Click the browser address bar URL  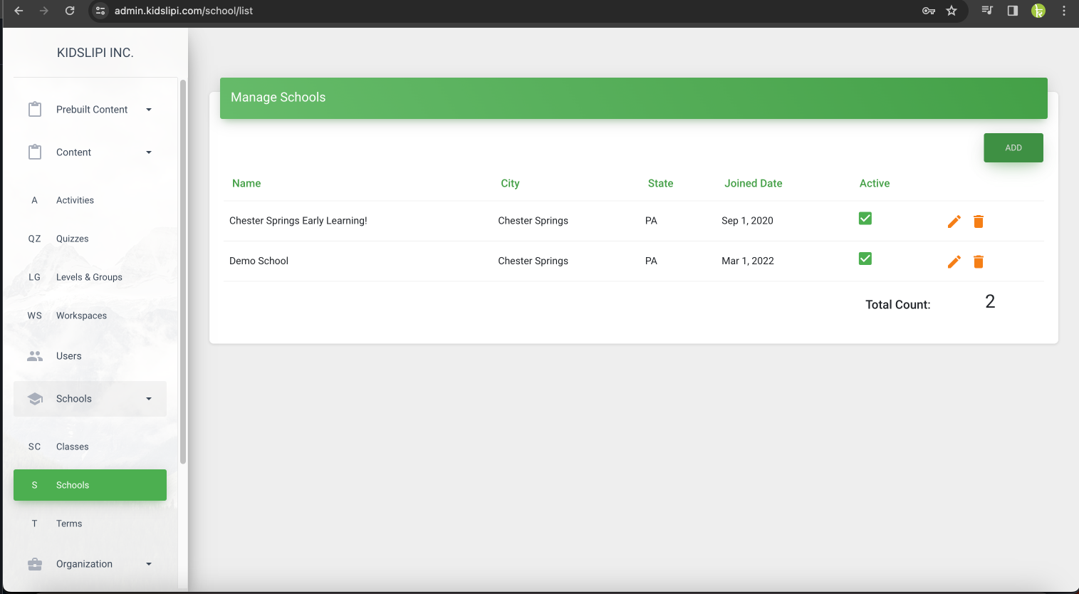coord(184,11)
